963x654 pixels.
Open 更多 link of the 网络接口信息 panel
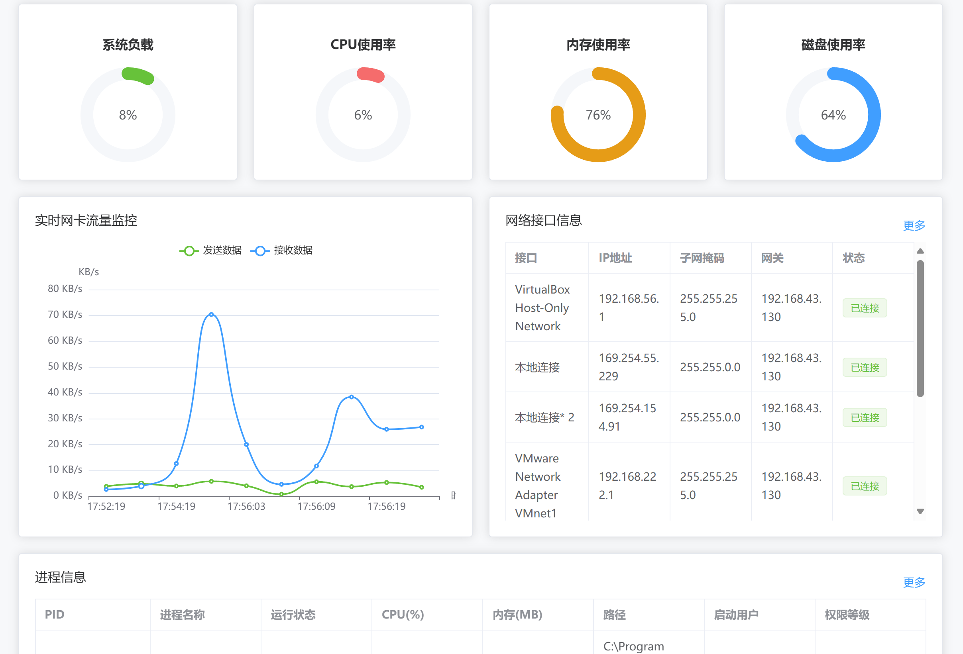[x=914, y=225]
